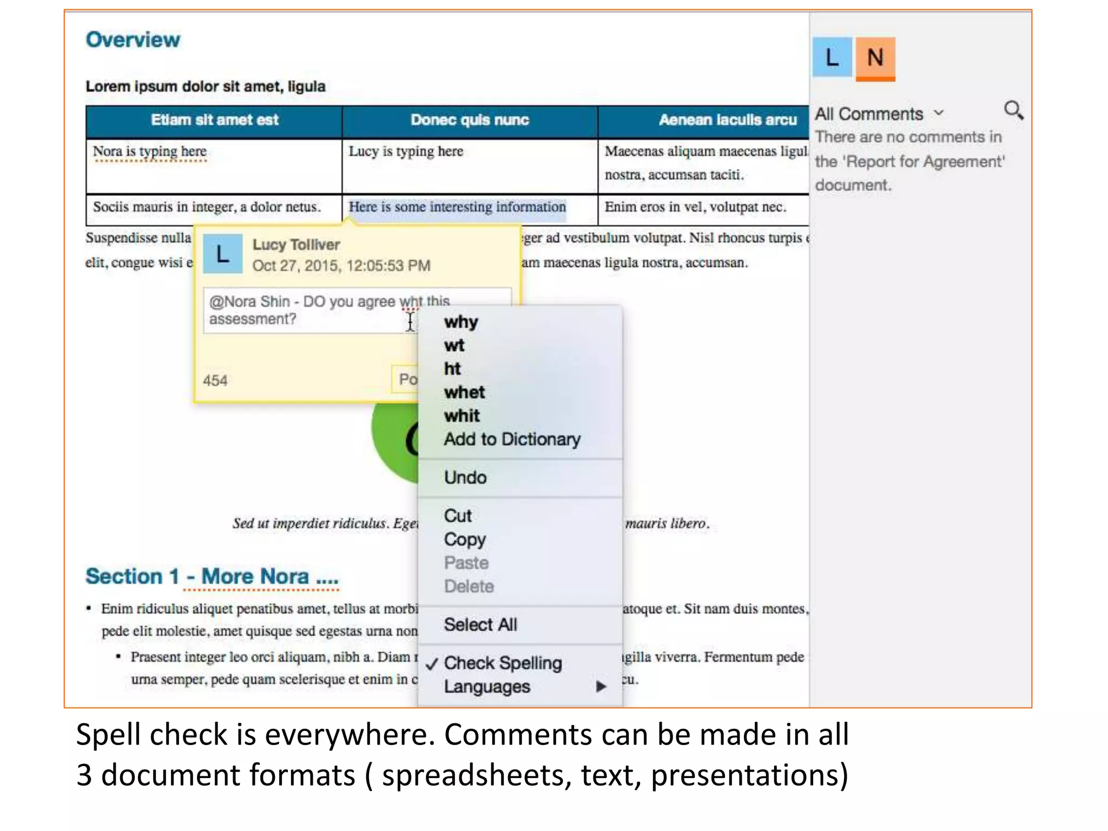Screen dimensions: 1108x831
Task: Select Paste in context menu
Action: click(466, 563)
